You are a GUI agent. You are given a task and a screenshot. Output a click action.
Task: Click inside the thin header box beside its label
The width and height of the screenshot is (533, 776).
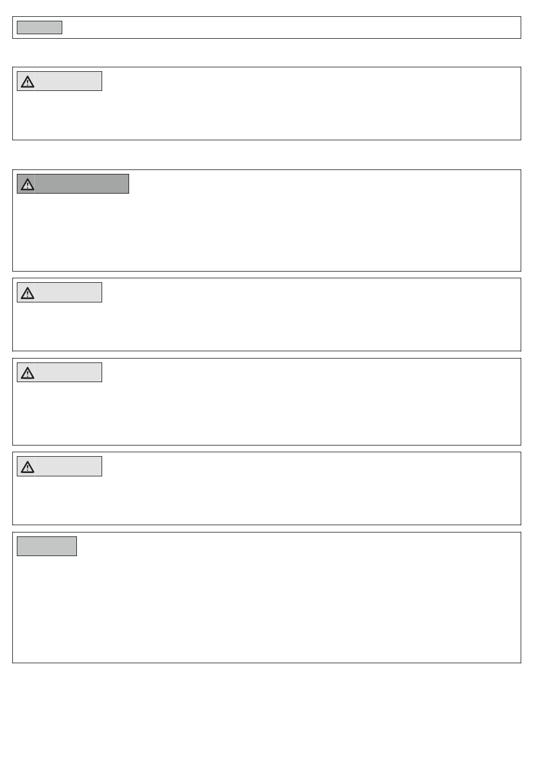292,27
